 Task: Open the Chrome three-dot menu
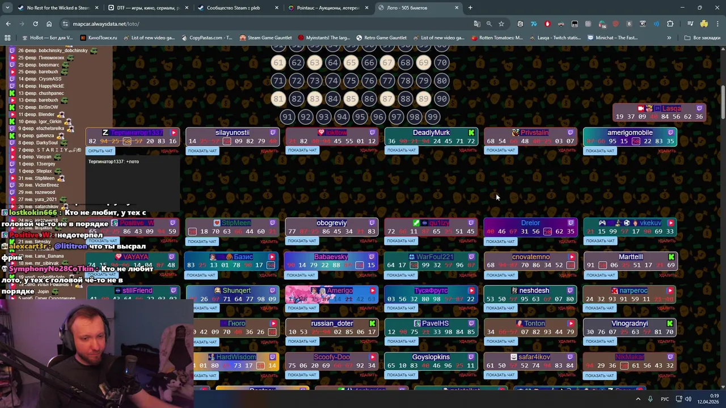[x=717, y=24]
